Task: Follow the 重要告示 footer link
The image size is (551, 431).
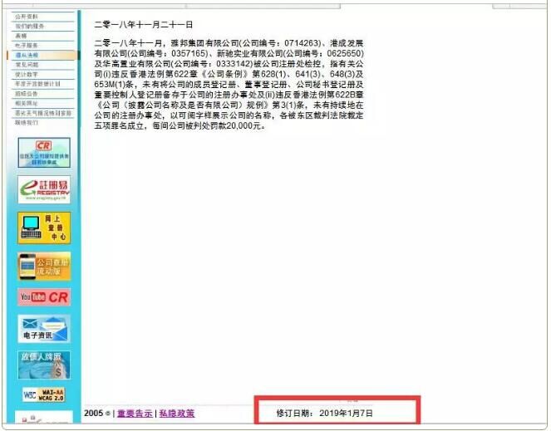Action: tap(135, 414)
